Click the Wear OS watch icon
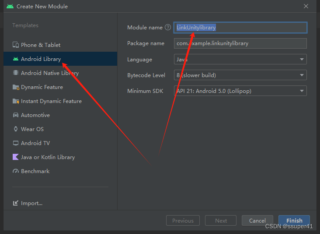This screenshot has width=320, height=234. [16, 129]
